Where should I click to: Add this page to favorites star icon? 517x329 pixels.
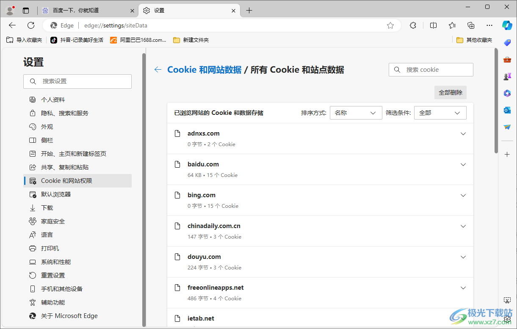tap(390, 25)
